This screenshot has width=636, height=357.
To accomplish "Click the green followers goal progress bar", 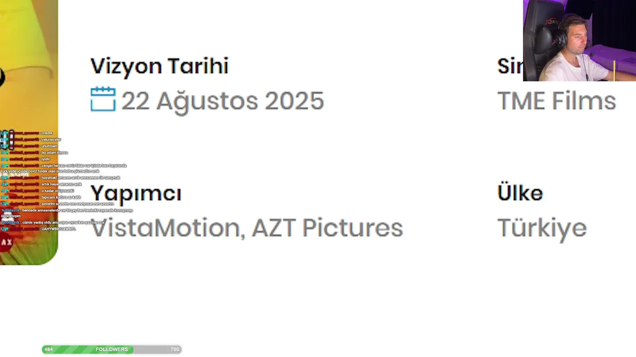I will [x=111, y=350].
